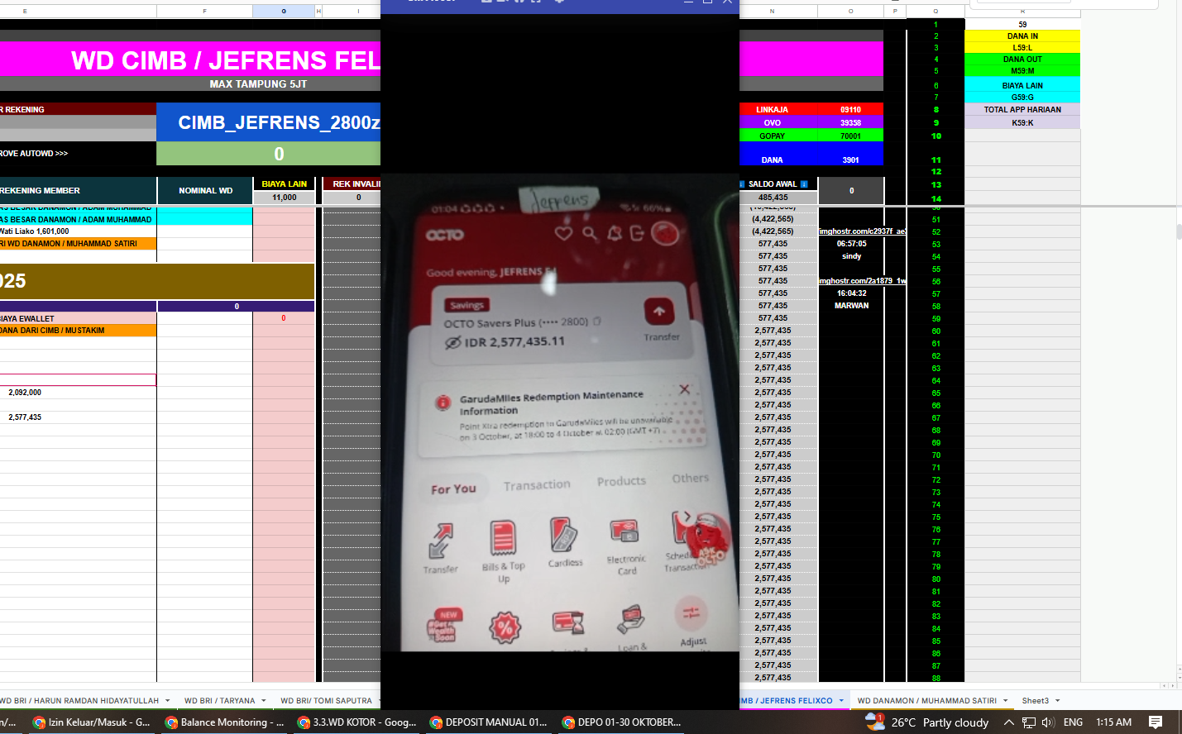Open the volume speaker icon in the tray
Image resolution: width=1182 pixels, height=734 pixels.
point(1048,722)
